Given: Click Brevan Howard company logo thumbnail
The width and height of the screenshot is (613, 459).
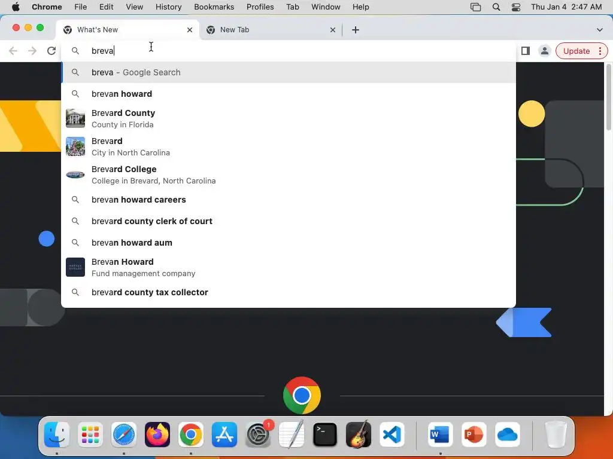Looking at the screenshot, I should tap(75, 267).
